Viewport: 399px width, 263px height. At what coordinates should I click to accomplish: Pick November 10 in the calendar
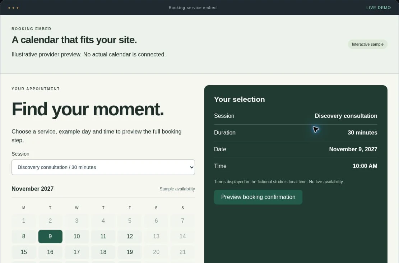click(76, 236)
